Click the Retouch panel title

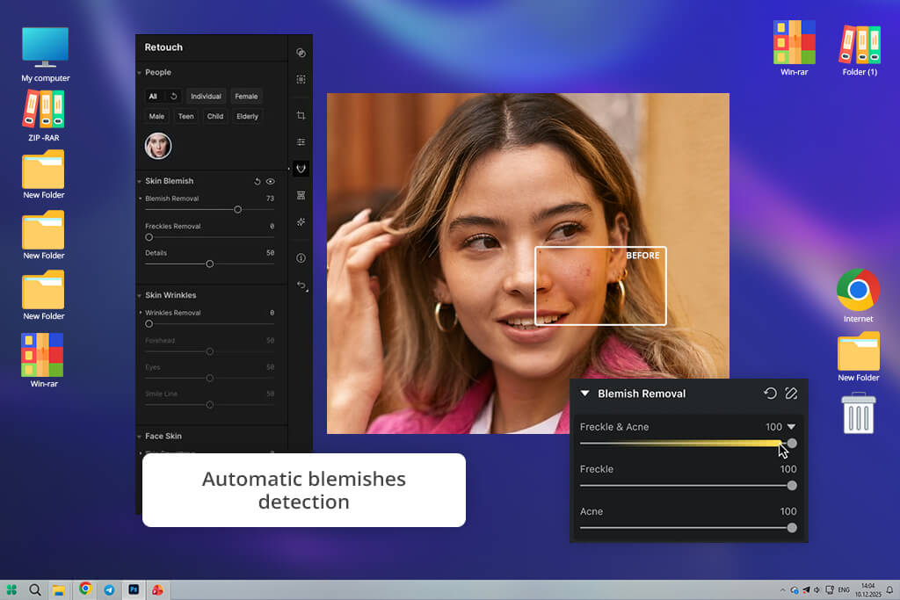pyautogui.click(x=163, y=47)
